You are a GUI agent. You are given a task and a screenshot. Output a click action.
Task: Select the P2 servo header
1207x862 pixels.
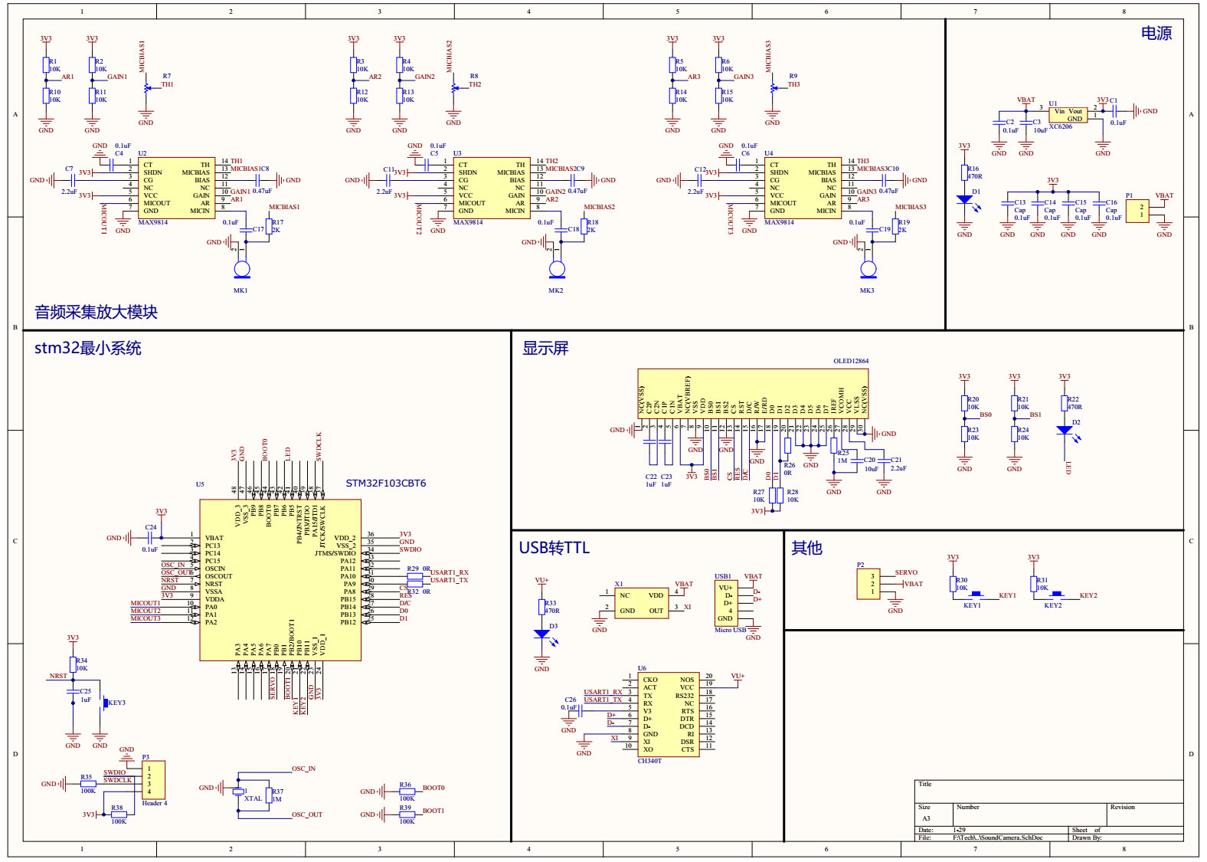click(x=868, y=584)
